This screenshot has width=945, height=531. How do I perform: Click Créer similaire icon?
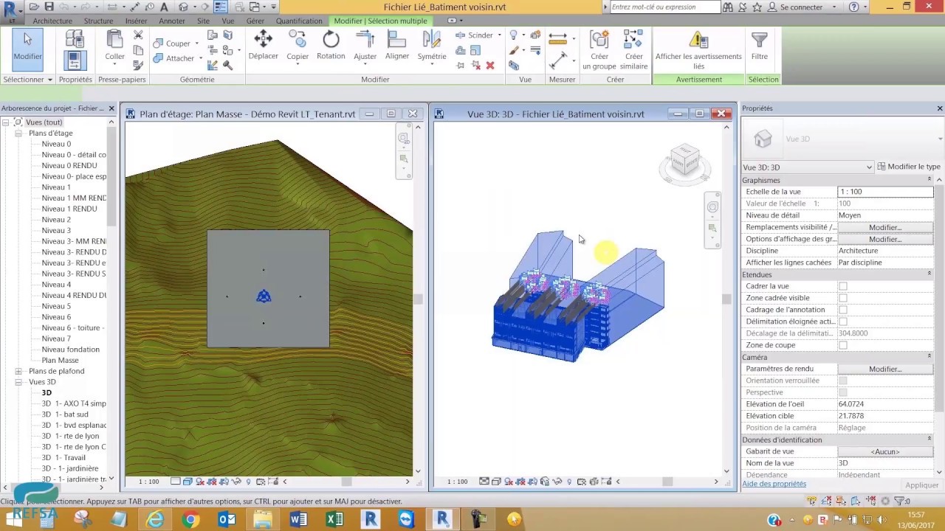(x=633, y=50)
